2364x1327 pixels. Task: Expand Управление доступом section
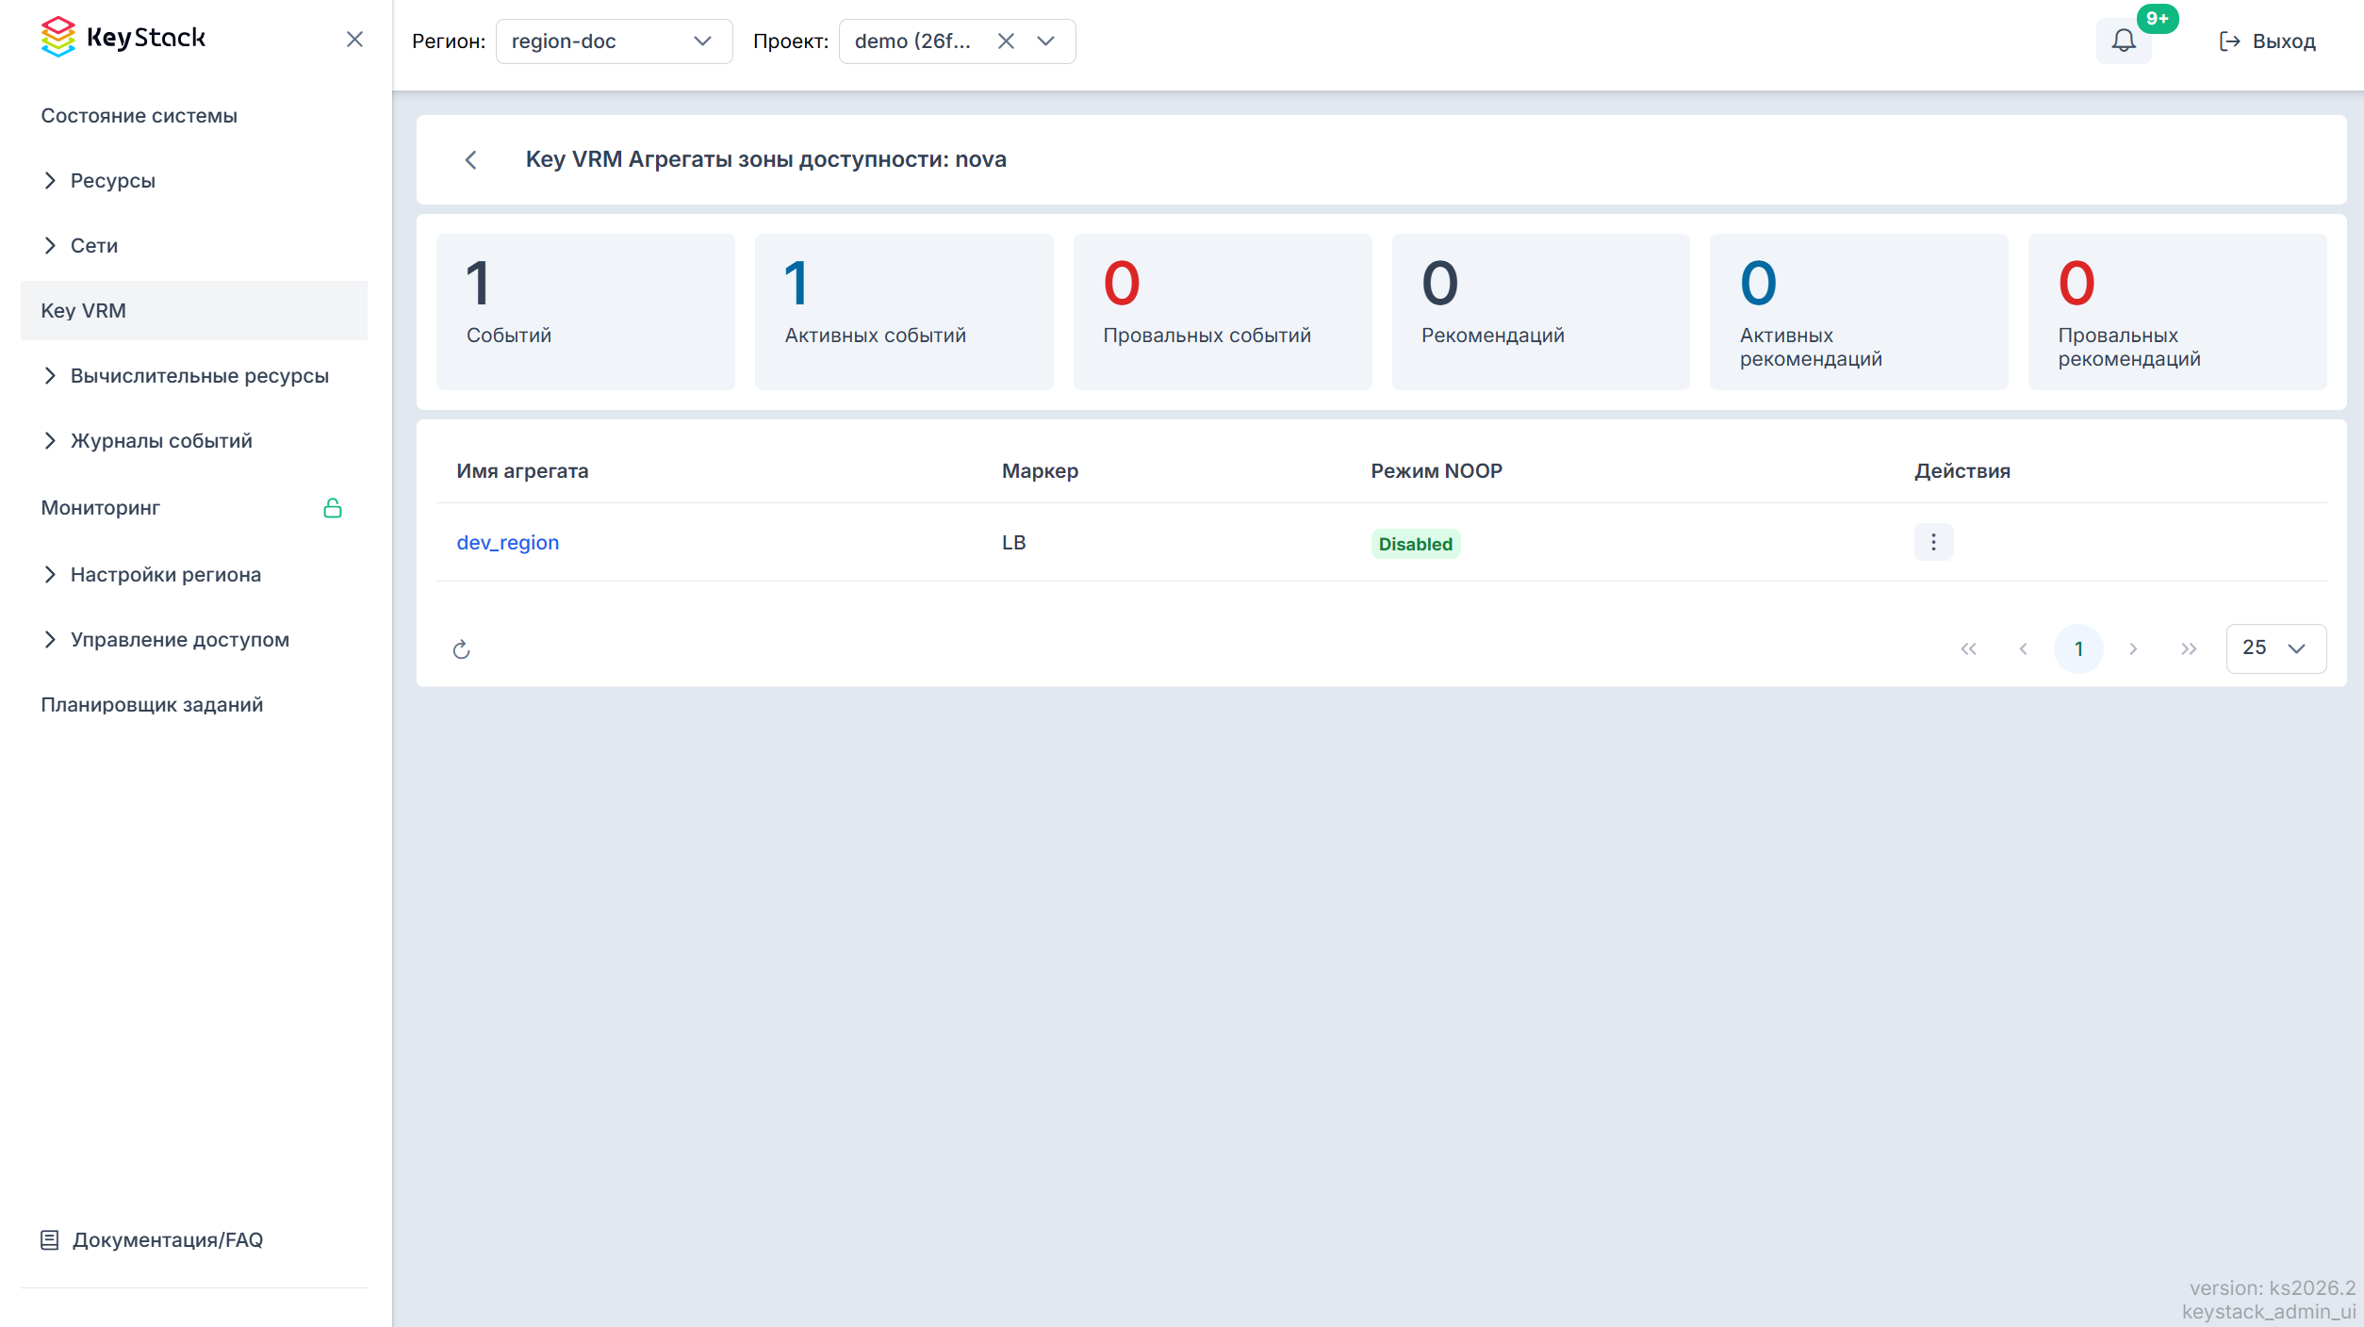pyautogui.click(x=193, y=639)
